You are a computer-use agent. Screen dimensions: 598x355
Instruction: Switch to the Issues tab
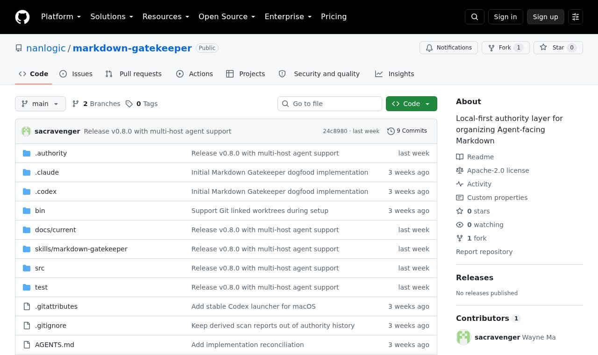pyautogui.click(x=76, y=74)
